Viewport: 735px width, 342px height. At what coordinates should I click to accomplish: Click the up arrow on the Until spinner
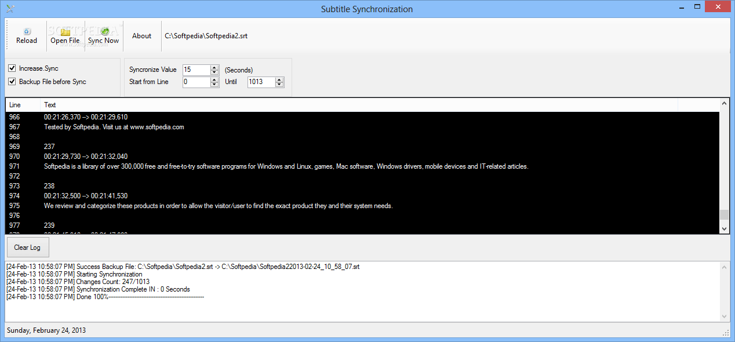(x=279, y=79)
